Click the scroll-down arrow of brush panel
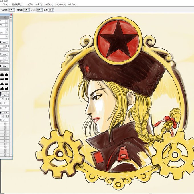The height and width of the screenshot is (194, 194). (x=11, y=155)
